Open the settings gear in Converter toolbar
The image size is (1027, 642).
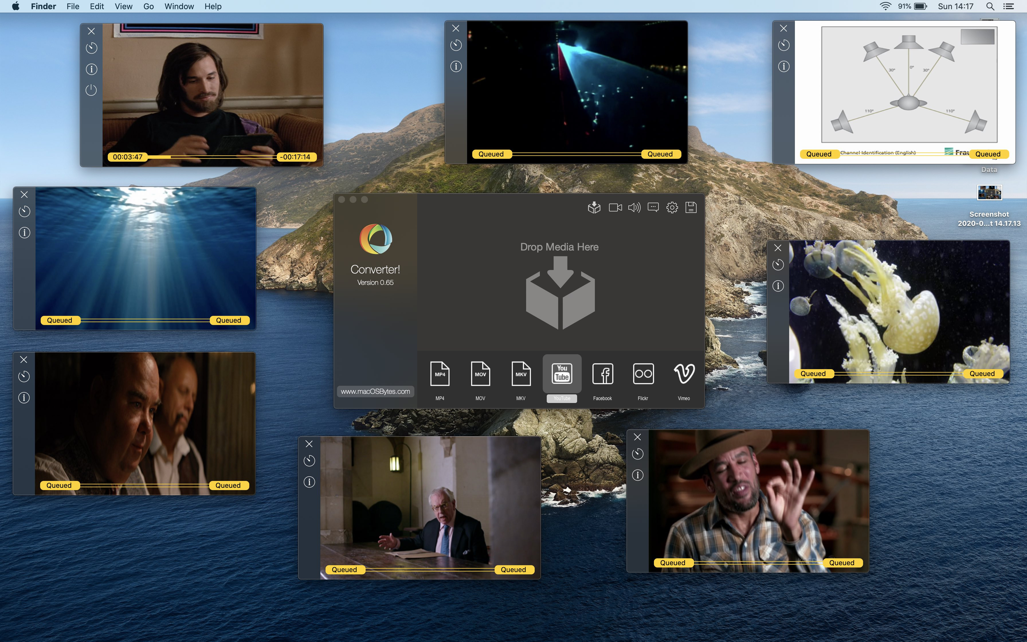click(672, 207)
